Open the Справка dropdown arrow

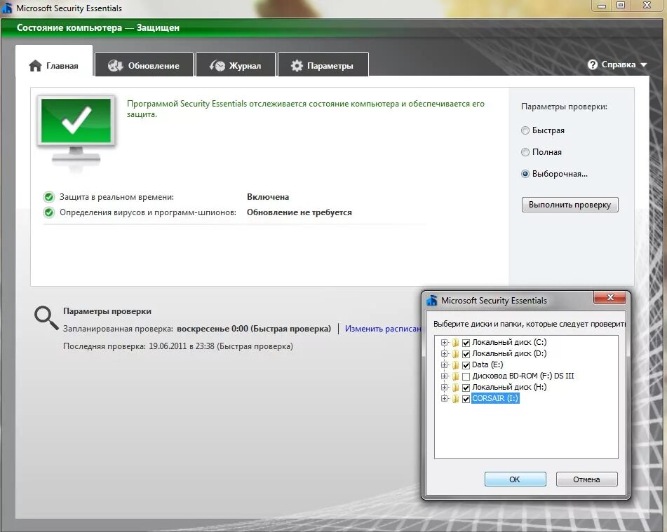tap(644, 65)
